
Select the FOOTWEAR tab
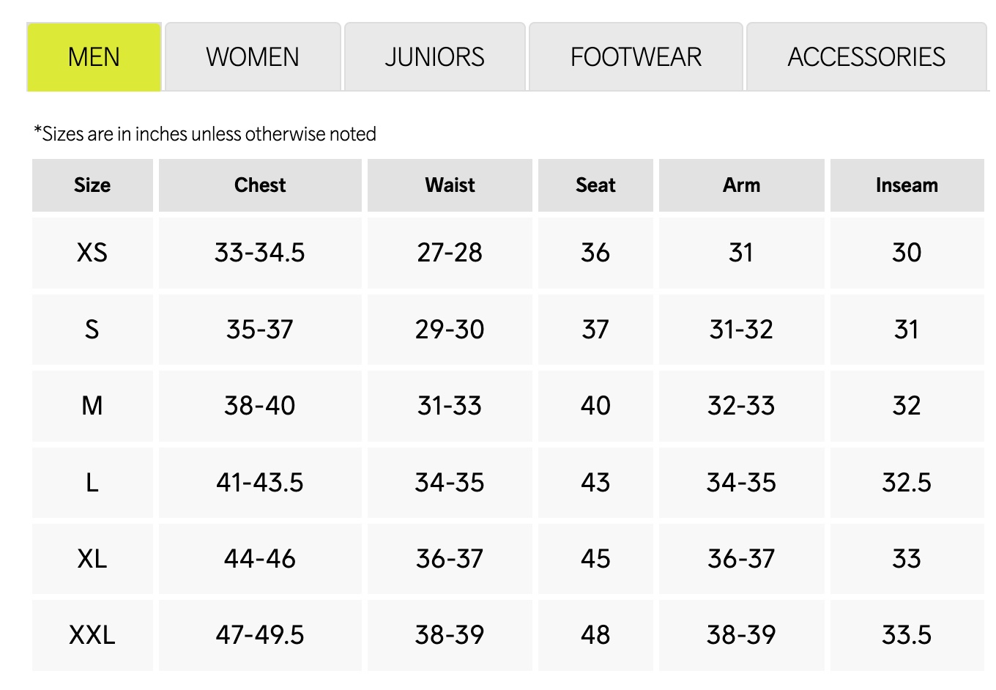(x=636, y=57)
